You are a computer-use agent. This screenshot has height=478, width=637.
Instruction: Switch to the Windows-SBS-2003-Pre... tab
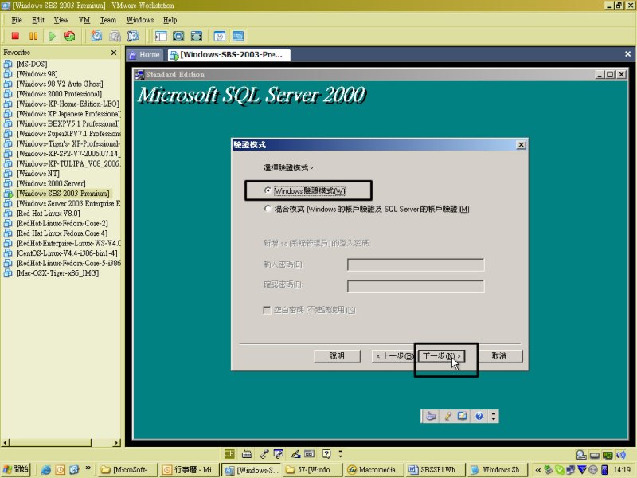tap(229, 55)
